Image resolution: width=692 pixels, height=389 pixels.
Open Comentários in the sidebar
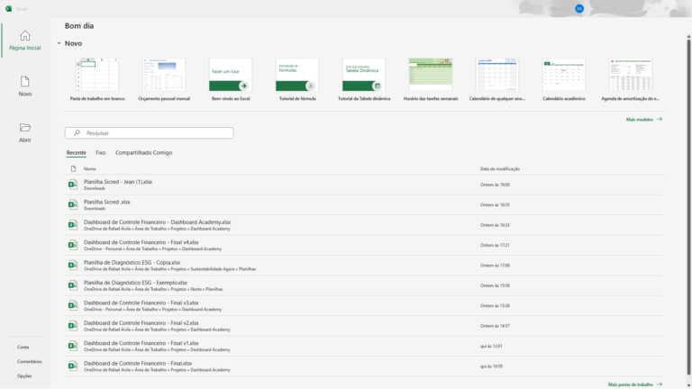click(x=29, y=362)
